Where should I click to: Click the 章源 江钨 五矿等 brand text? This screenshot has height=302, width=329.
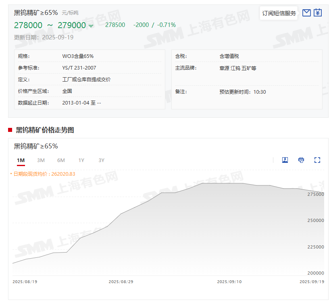pos(238,68)
